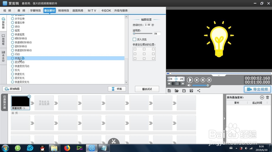
Task: Switch to the 字幕特效 tab
Action: point(35,11)
